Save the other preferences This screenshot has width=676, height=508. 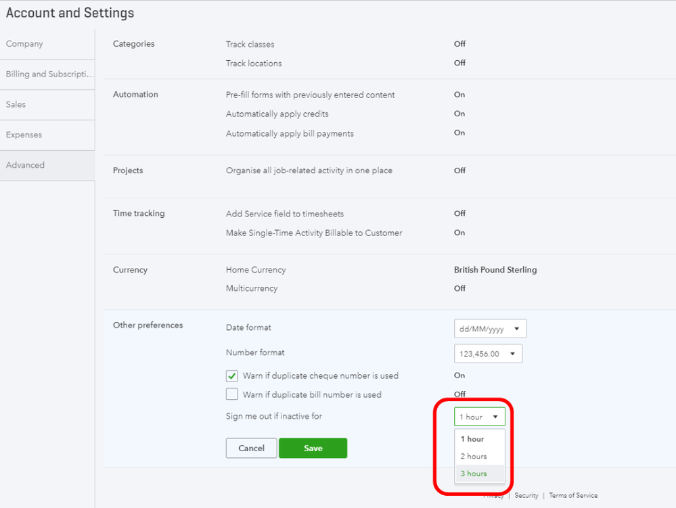tap(313, 448)
